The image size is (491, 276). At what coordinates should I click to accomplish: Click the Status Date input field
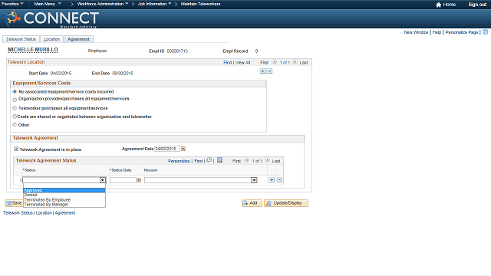[123, 180]
